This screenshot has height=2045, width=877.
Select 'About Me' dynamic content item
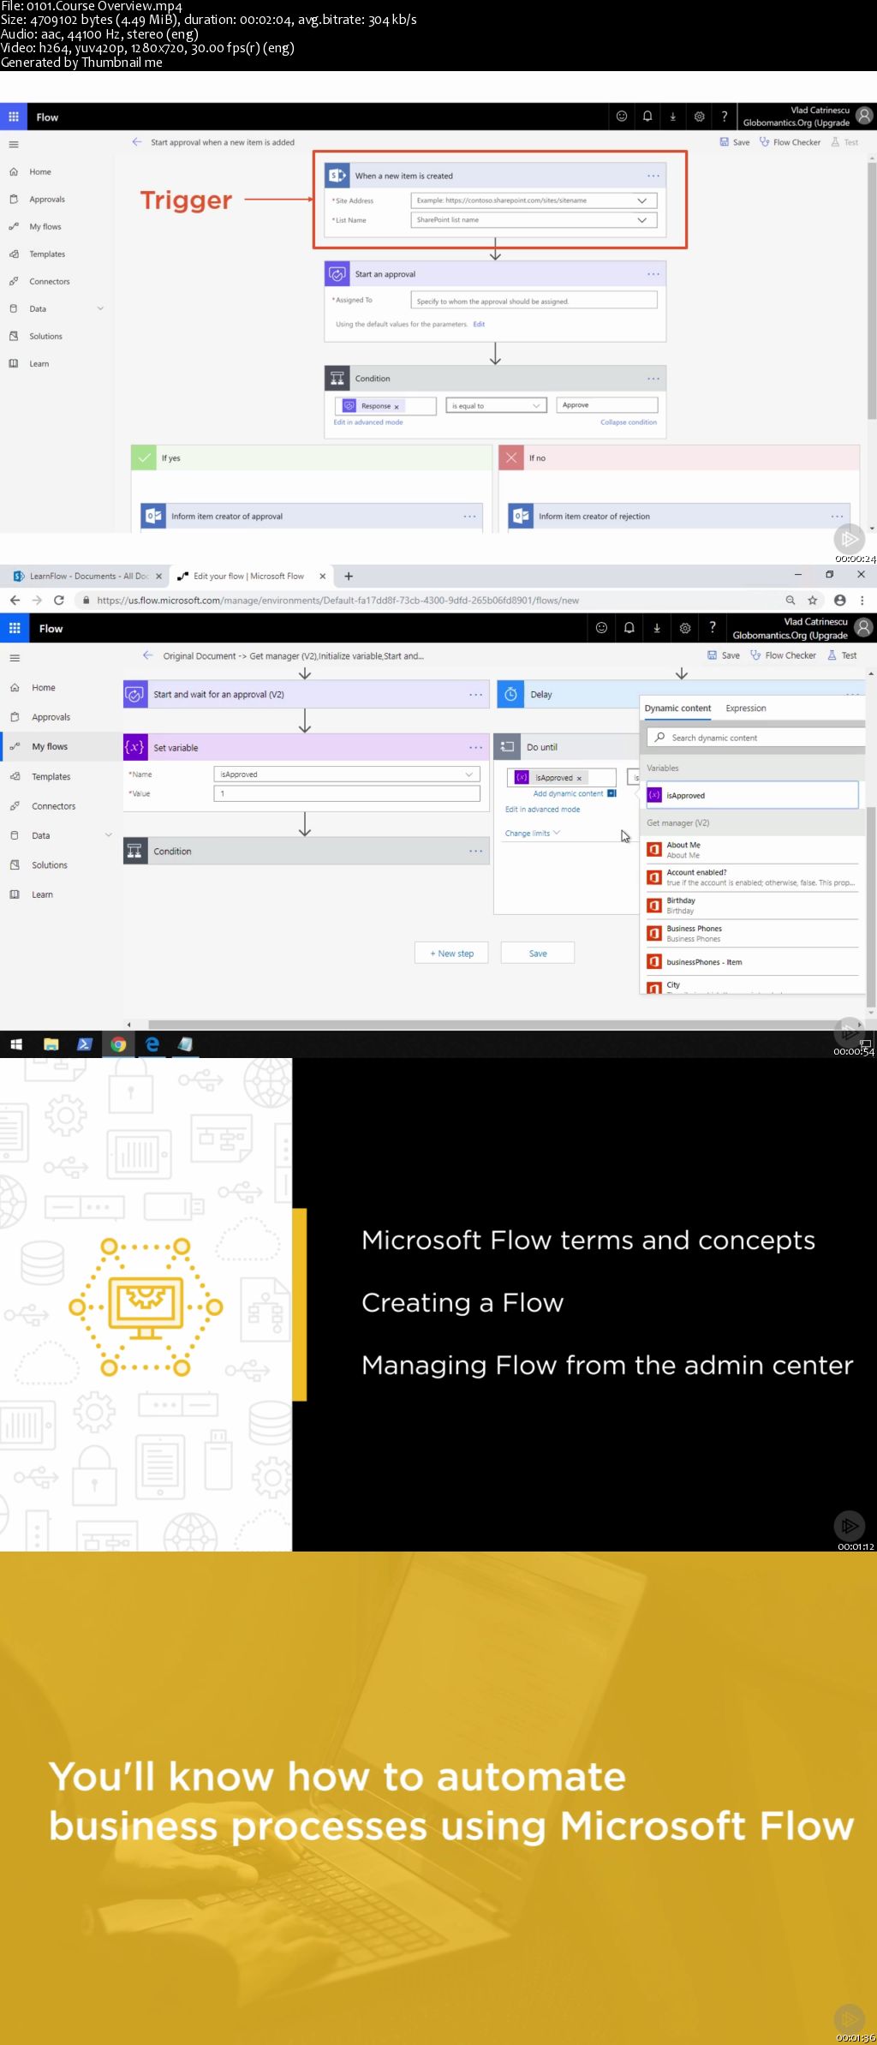coord(752,850)
